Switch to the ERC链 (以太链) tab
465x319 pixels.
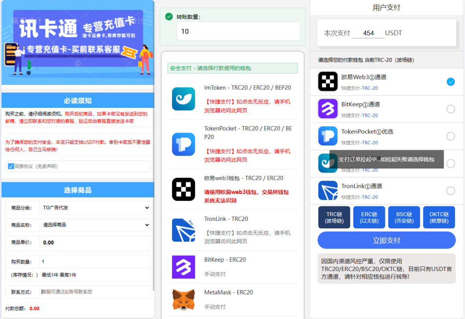369,217
